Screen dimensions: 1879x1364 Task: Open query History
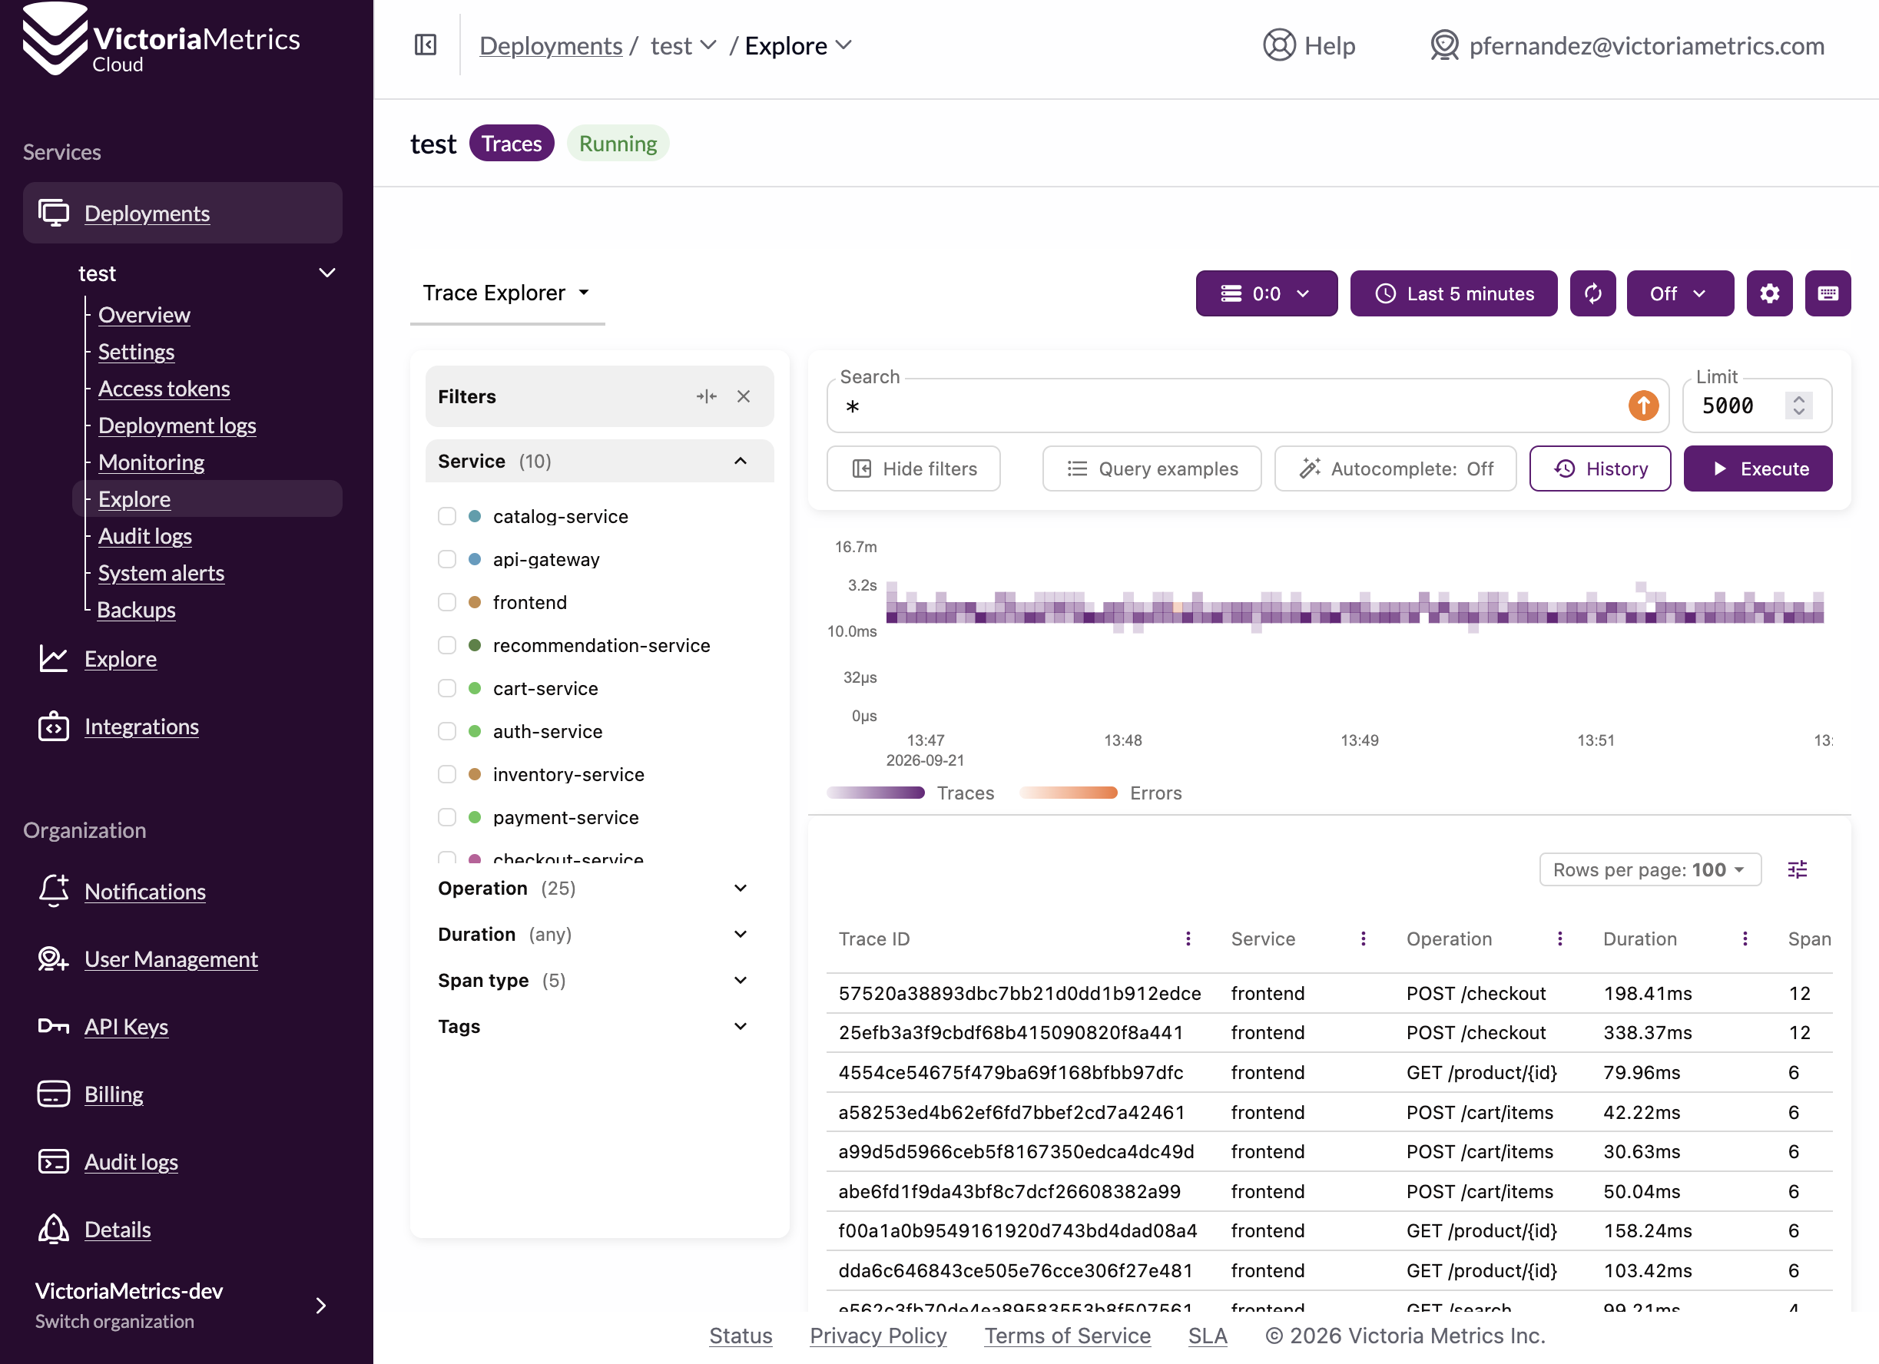(x=1599, y=468)
